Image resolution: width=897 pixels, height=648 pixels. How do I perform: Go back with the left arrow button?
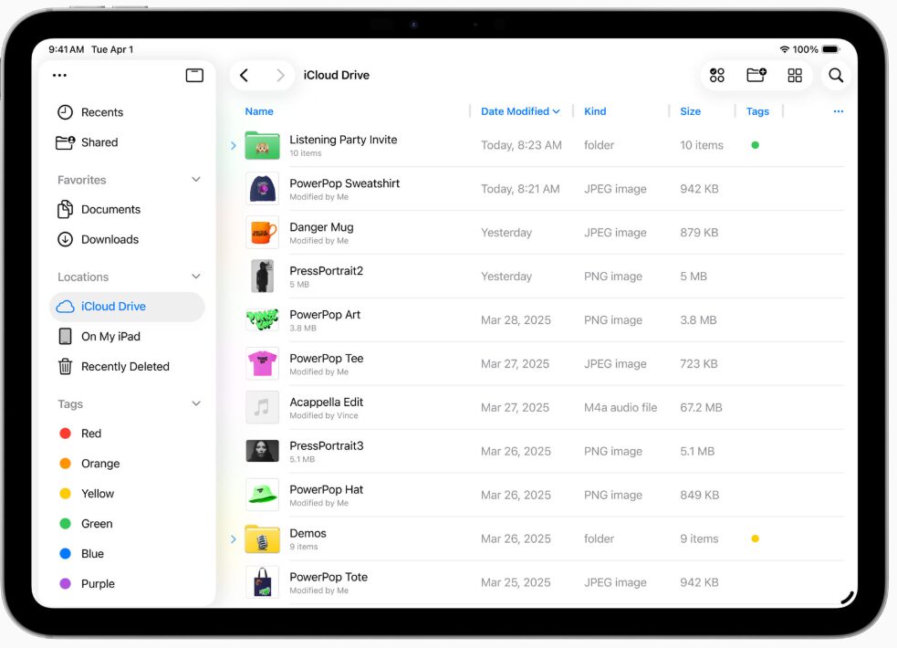[x=245, y=76]
